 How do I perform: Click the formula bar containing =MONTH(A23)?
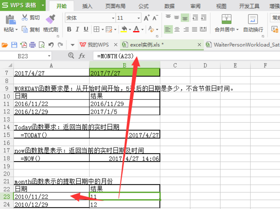point(186,56)
